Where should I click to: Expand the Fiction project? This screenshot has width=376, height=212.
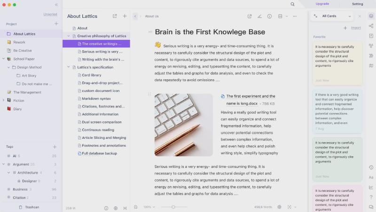[3, 100]
